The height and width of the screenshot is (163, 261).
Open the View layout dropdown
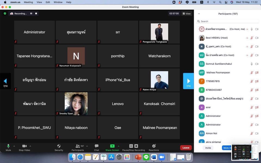point(187,14)
